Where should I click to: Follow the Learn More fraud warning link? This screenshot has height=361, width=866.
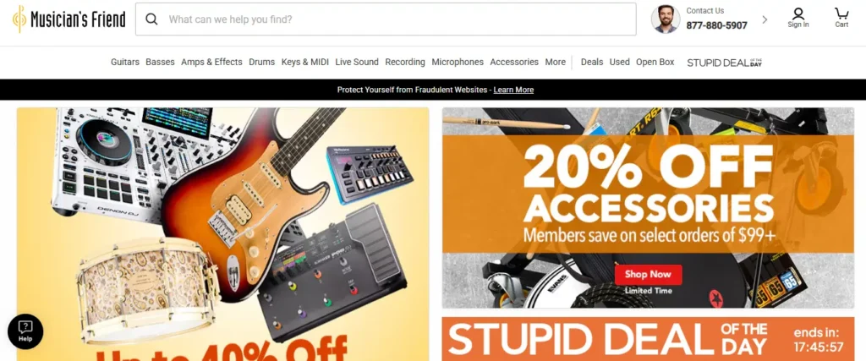coord(513,90)
